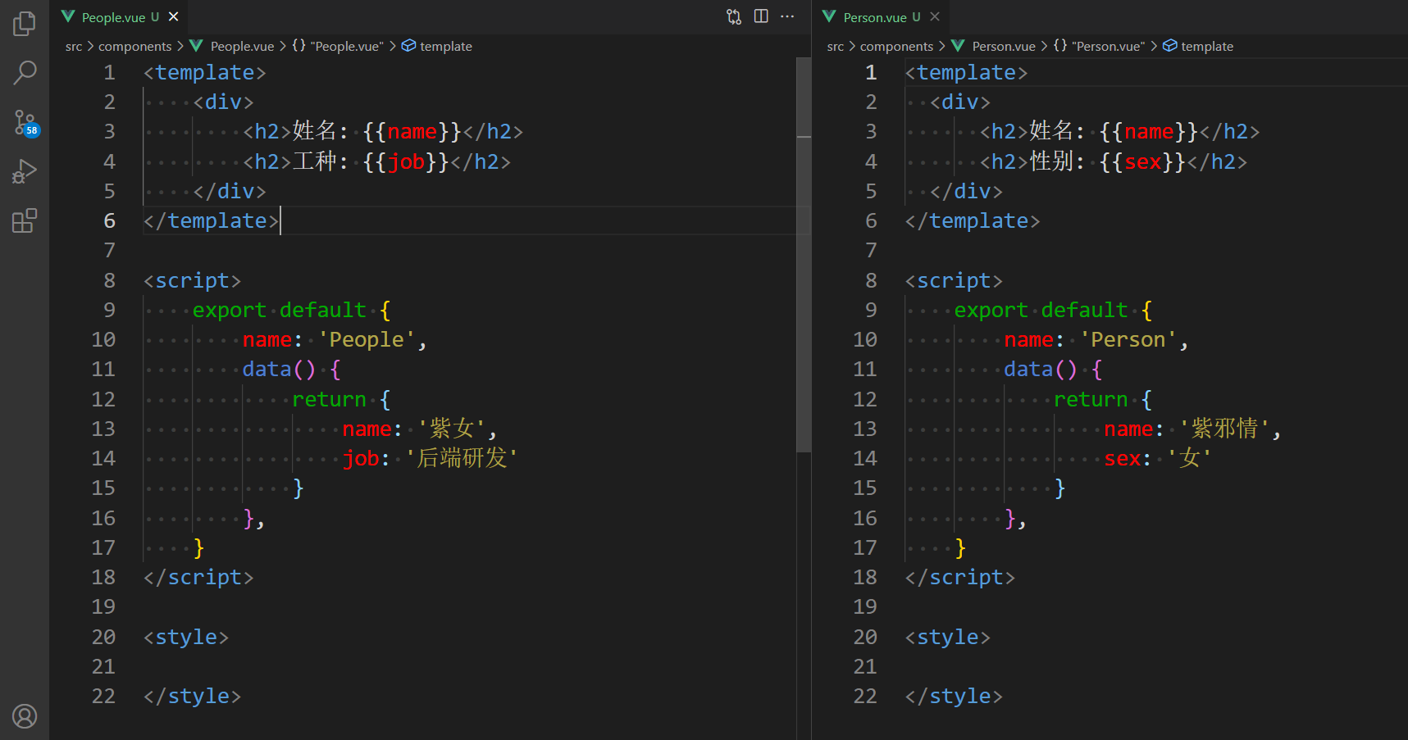Click line number 6 in People.vue
The image size is (1408, 740).
pos(110,221)
